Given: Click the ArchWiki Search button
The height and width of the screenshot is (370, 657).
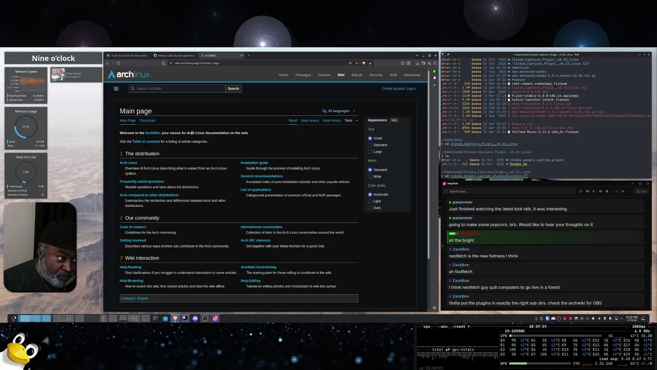Looking at the screenshot, I should (x=233, y=88).
